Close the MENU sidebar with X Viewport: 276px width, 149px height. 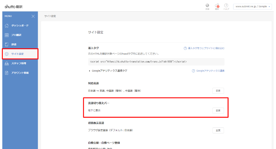[33, 16]
